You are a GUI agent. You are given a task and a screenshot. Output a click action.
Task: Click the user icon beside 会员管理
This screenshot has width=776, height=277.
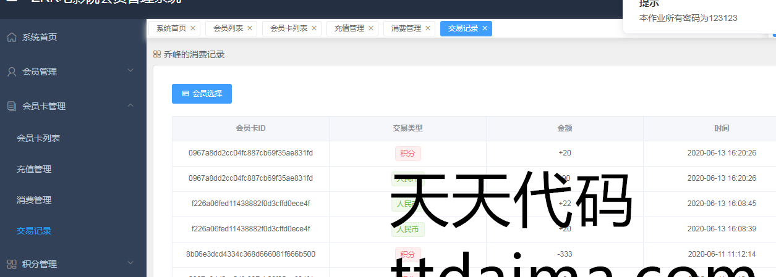coord(12,72)
